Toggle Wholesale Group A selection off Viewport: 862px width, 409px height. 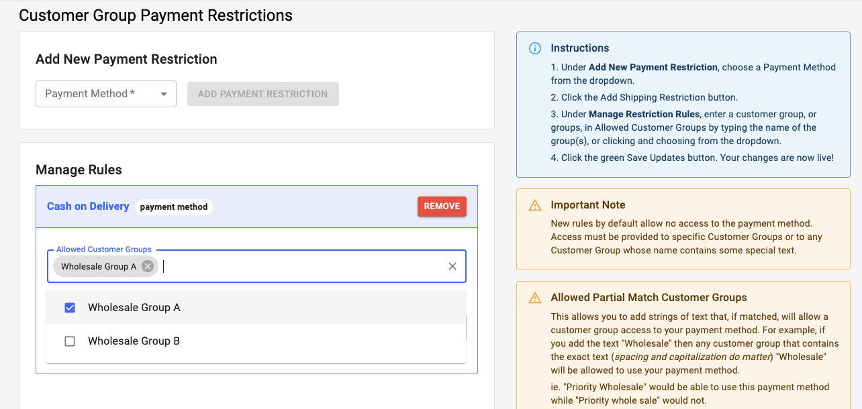70,308
